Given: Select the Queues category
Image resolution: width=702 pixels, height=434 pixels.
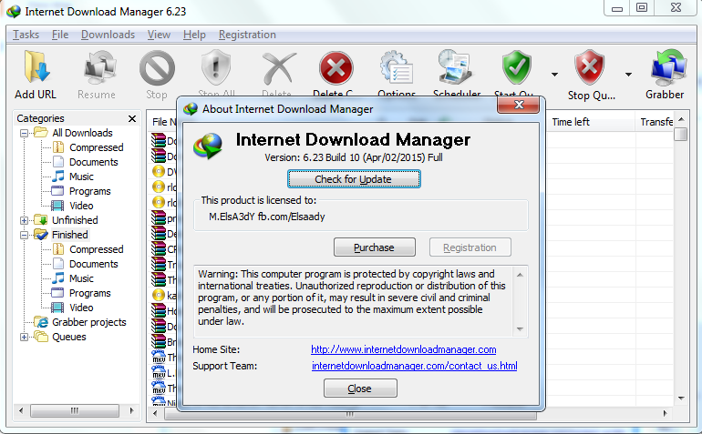Looking at the screenshot, I should [69, 337].
